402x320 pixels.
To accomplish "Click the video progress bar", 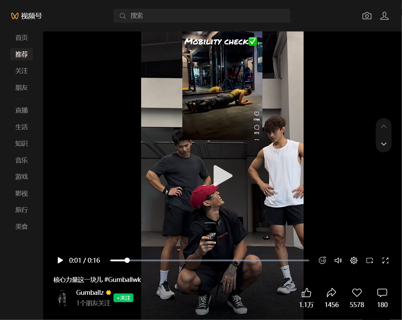I will click(x=209, y=260).
